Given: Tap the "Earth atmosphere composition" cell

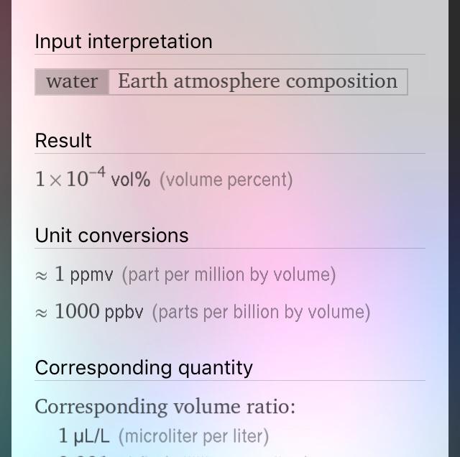Looking at the screenshot, I should point(257,81).
